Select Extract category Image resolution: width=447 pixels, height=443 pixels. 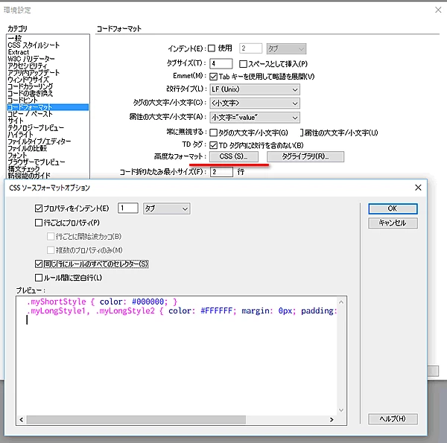[18, 52]
